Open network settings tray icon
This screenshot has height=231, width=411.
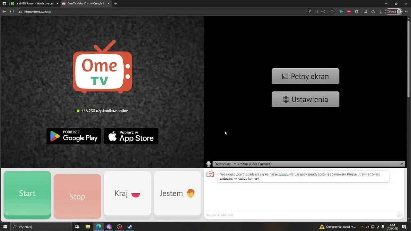pyautogui.click(x=372, y=227)
